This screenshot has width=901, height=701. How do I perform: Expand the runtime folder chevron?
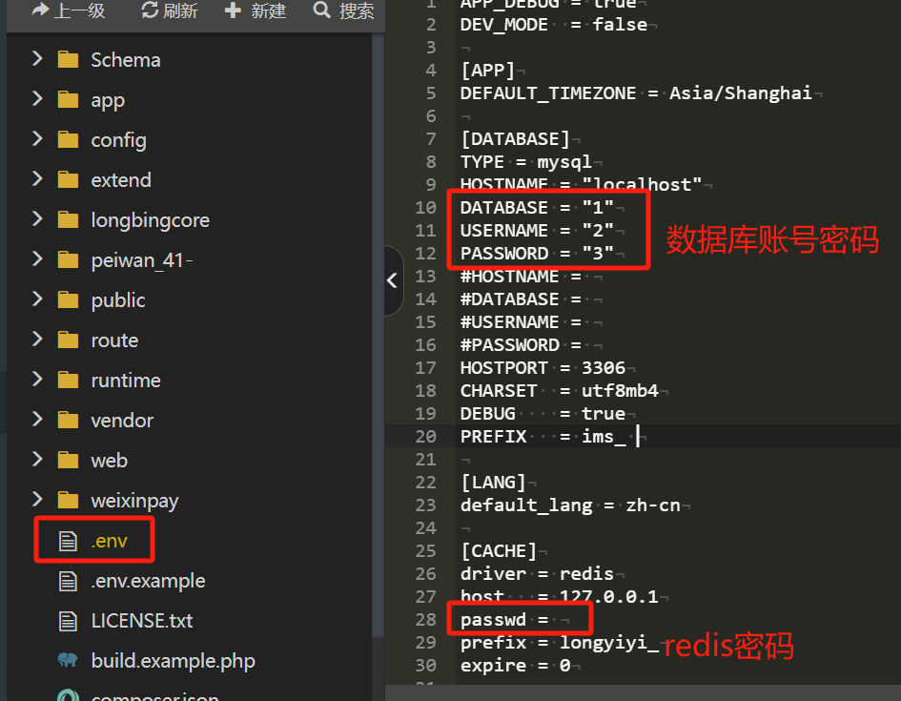(37, 380)
